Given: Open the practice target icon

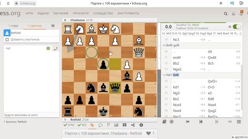Looking at the screenshot, I should [x=172, y=122].
